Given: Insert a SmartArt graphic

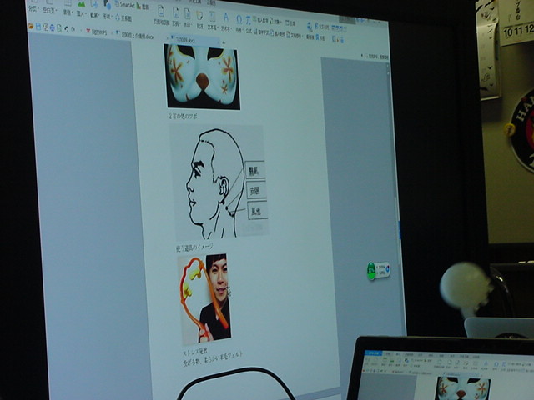Looking at the screenshot, I should tap(125, 4).
